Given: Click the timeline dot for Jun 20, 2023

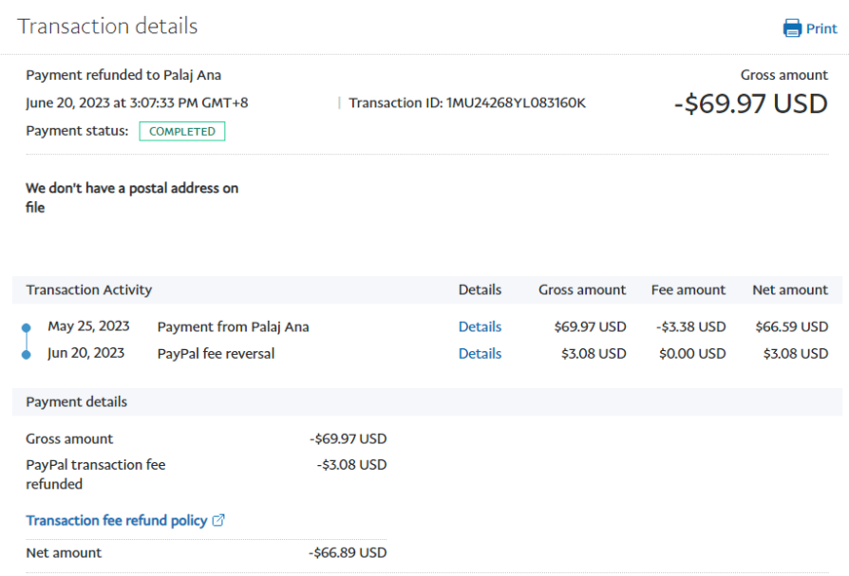Looking at the screenshot, I should point(27,354).
